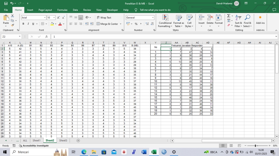Click the red Font Color swatch
This screenshot has height=156, width=279.
(x=60, y=24)
